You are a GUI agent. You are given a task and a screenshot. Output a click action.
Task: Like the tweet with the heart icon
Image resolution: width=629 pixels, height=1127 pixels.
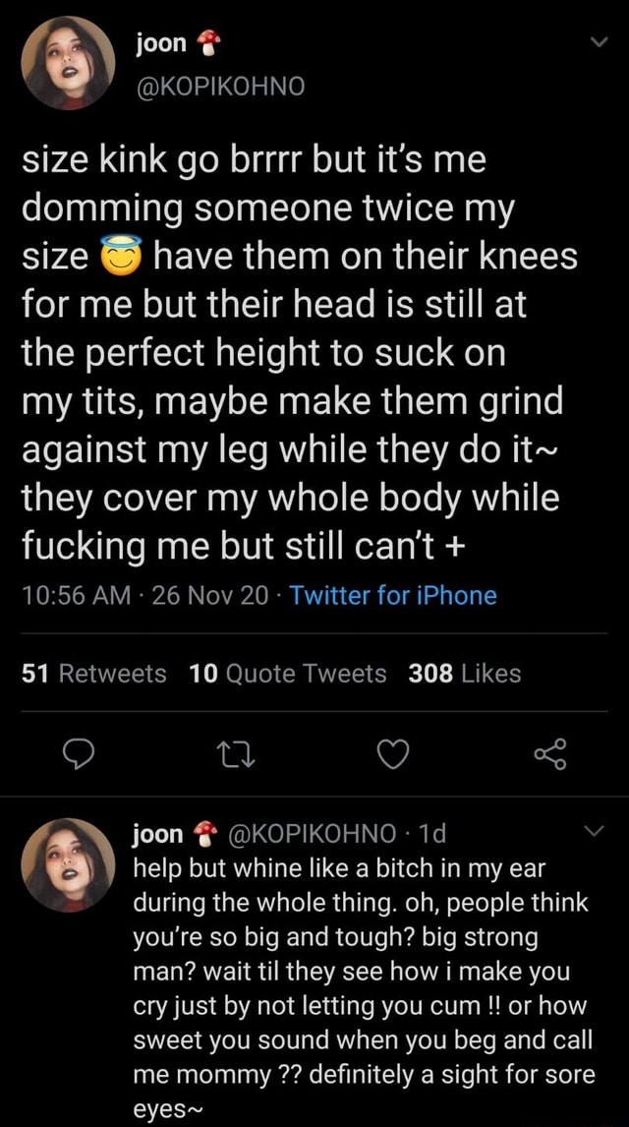[x=391, y=755]
